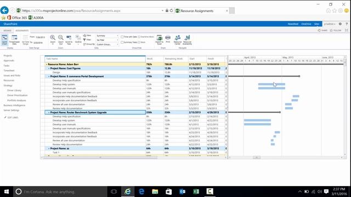Click the browser refresh icon
The image size is (351, 197).
tap(171, 10)
